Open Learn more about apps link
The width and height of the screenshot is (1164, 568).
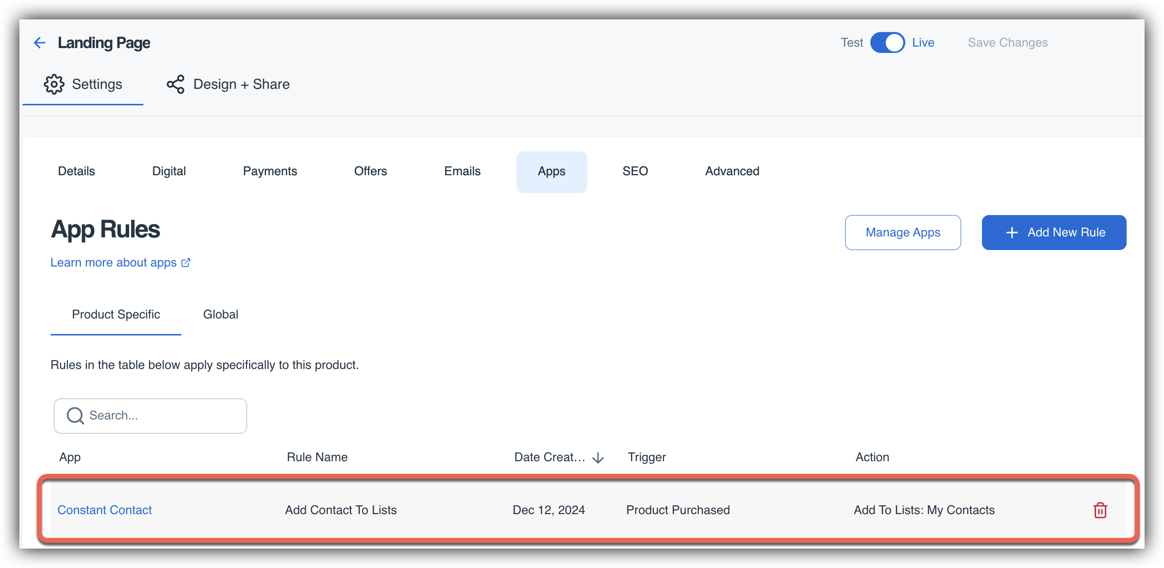pyautogui.click(x=114, y=263)
